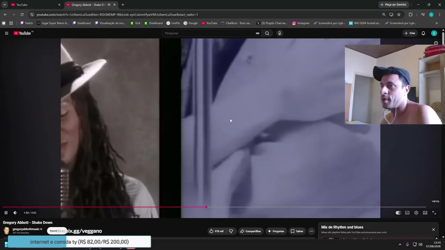Open the on-screen keyboard in search box
Image resolution: width=445 pixels, height=250 pixels.
pyautogui.click(x=257, y=33)
